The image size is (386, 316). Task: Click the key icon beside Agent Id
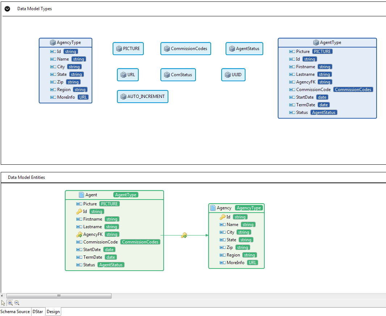pyautogui.click(x=79, y=212)
